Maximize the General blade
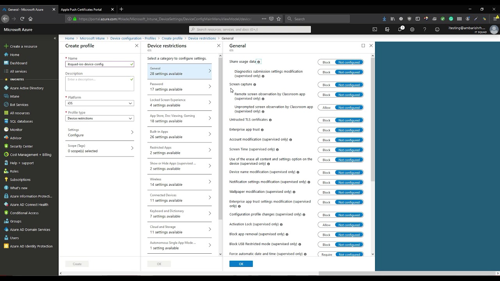The width and height of the screenshot is (500, 281). [x=363, y=46]
